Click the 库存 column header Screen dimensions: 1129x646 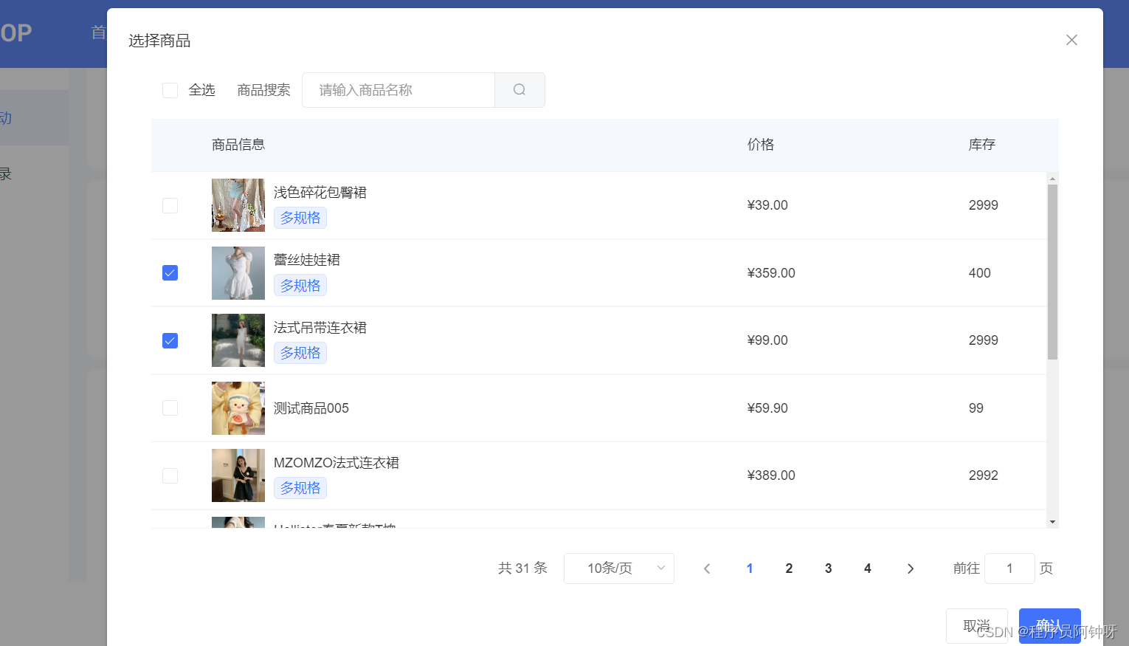click(x=982, y=145)
